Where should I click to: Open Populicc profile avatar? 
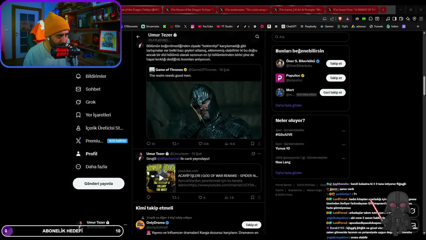[280, 78]
